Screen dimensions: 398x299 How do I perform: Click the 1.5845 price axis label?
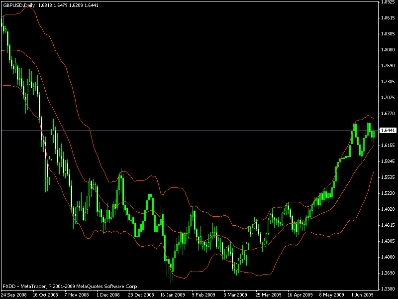[388, 161]
